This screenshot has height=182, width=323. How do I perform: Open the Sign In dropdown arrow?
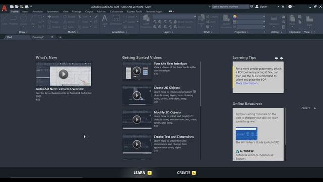pyautogui.click(x=278, y=7)
